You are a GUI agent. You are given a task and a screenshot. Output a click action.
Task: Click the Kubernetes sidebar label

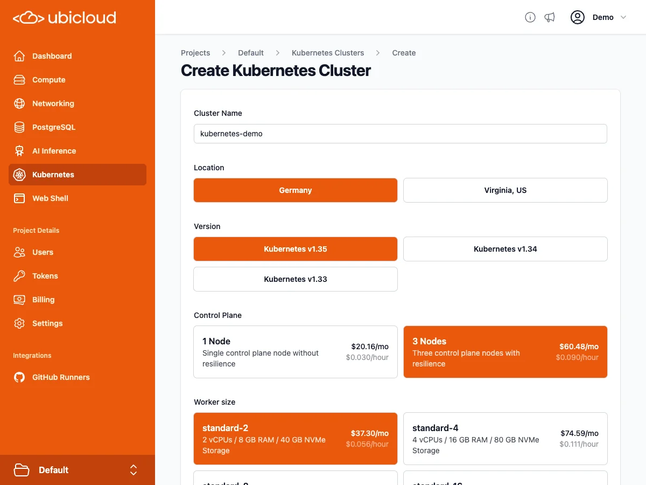pos(53,175)
